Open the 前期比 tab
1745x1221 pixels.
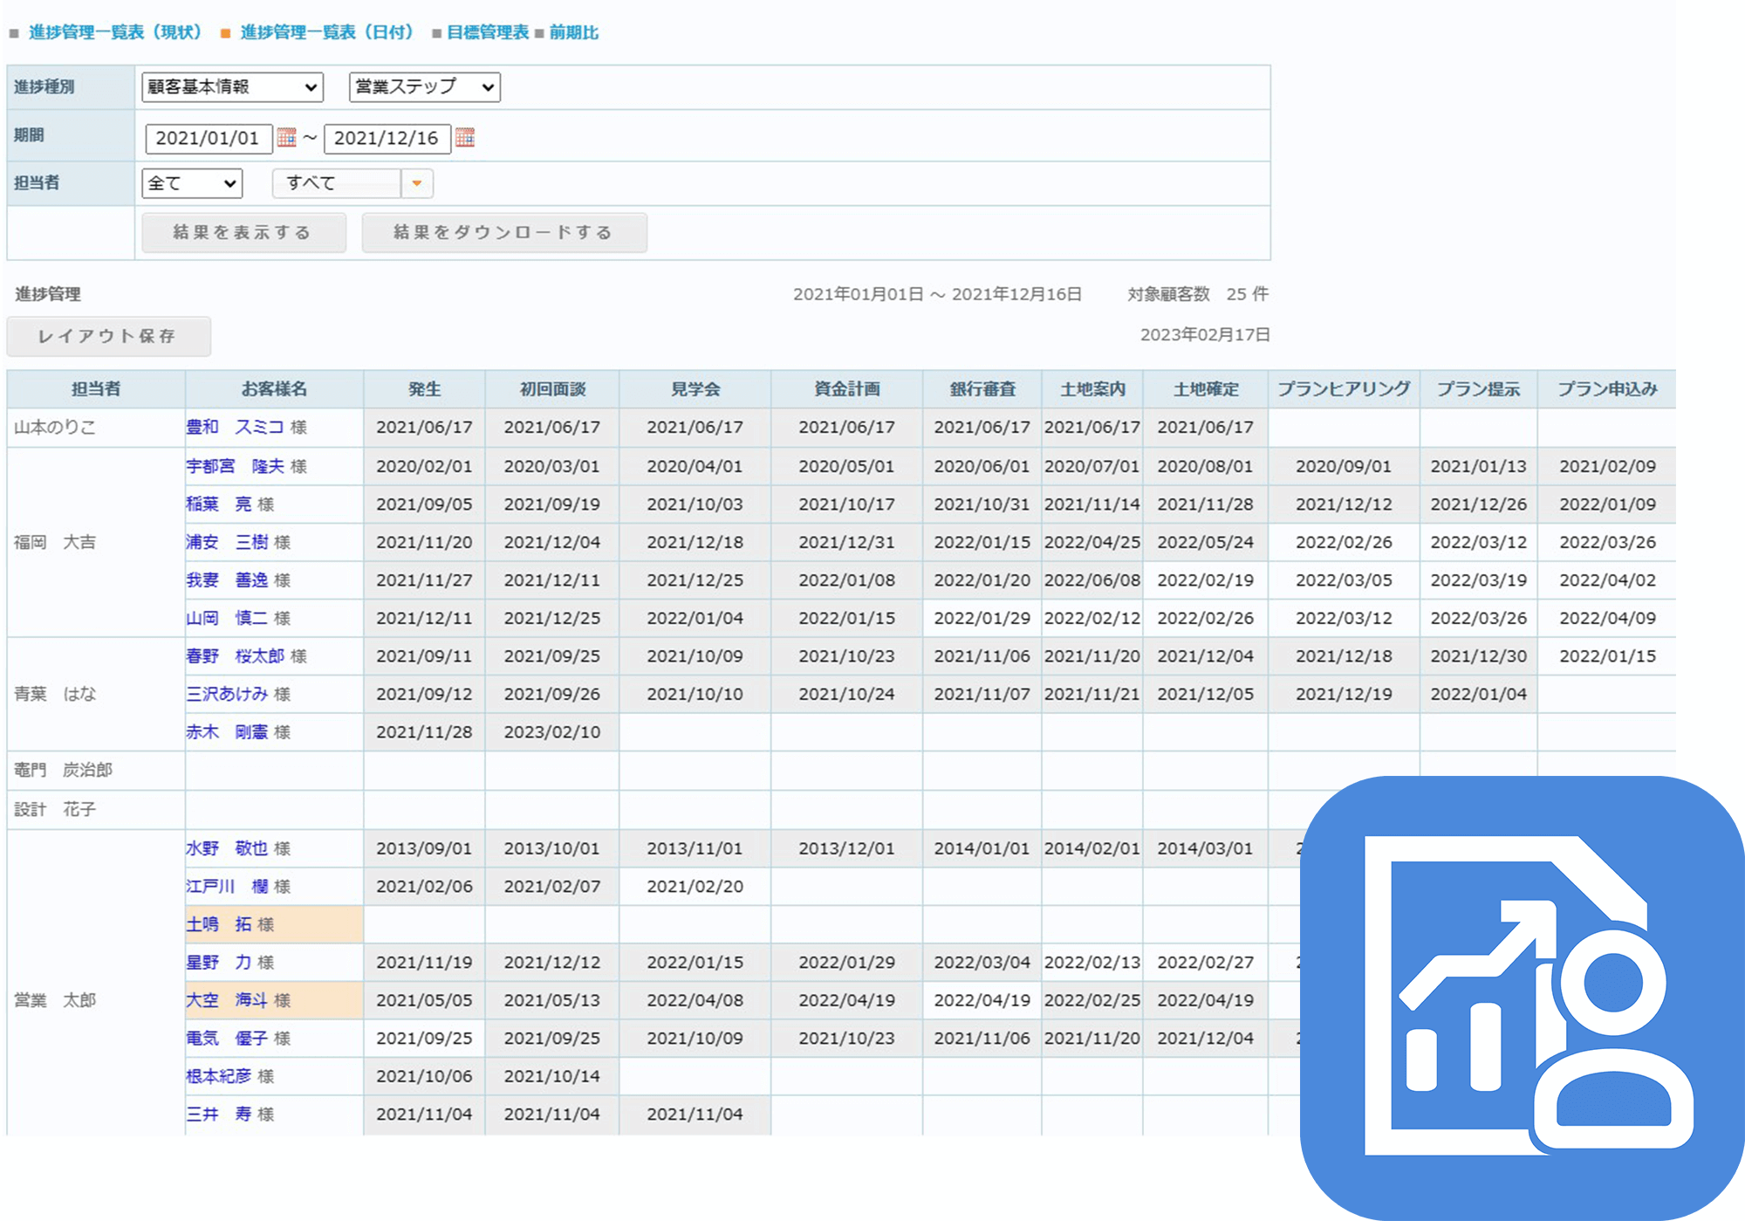(573, 32)
